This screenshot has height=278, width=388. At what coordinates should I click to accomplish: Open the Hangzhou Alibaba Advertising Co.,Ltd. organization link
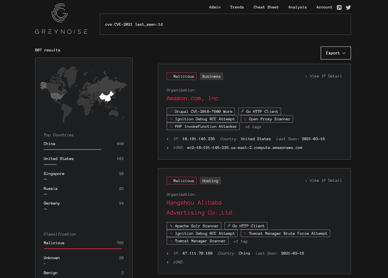(x=201, y=208)
